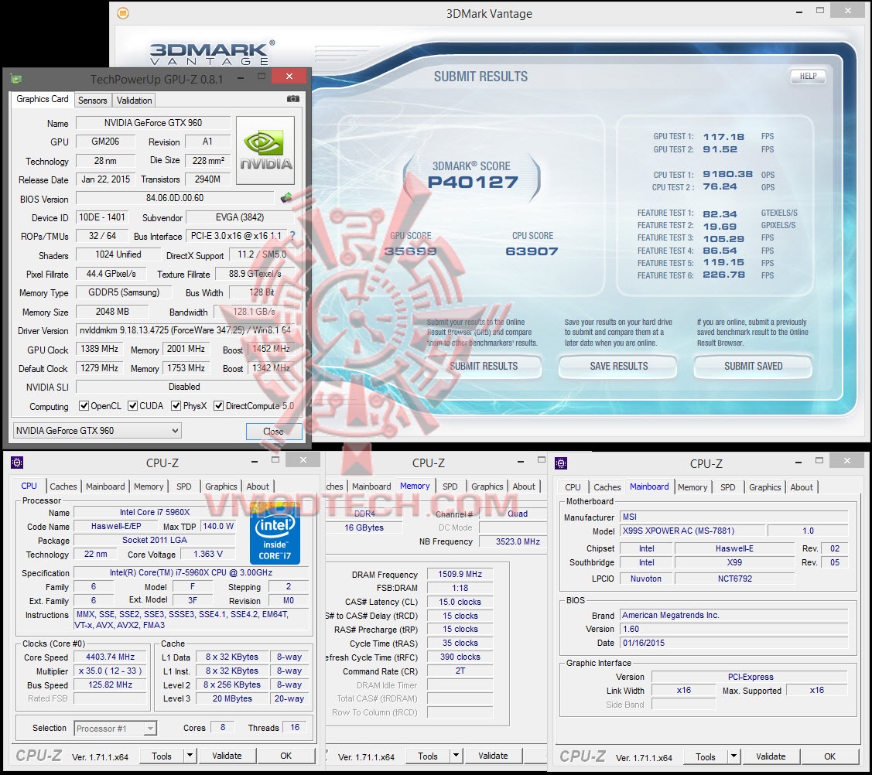Viewport: 872px width, 775px height.
Task: Click Tools button in left CPU-Z window
Action: click(x=161, y=756)
